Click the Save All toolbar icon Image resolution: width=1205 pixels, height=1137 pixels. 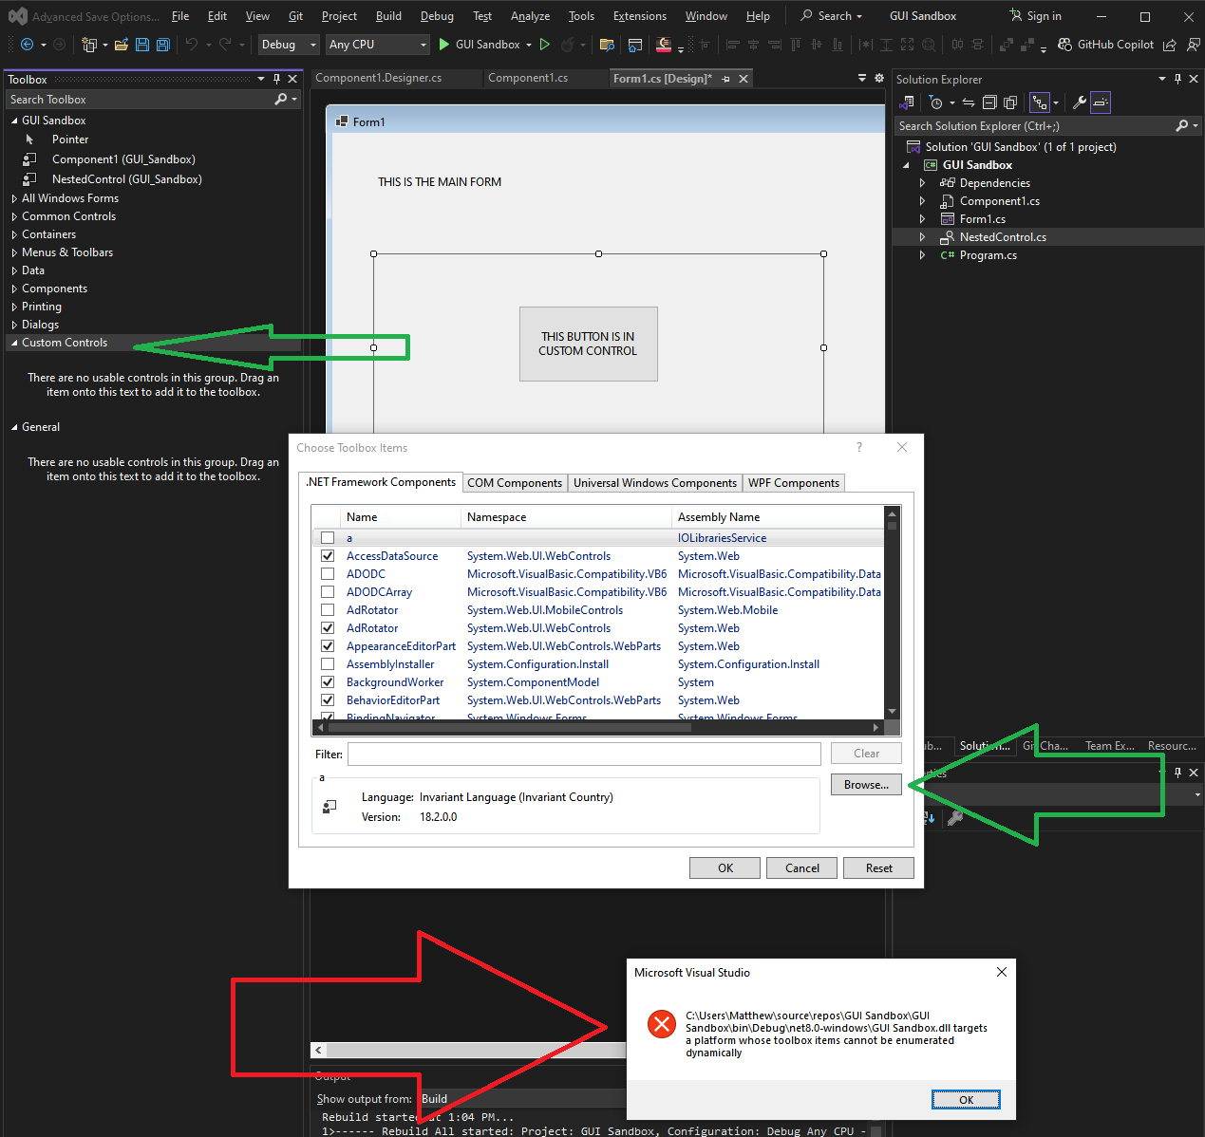click(x=161, y=45)
